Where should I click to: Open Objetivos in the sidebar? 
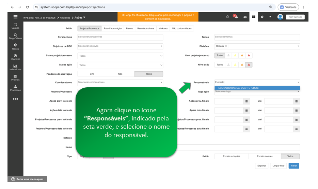(x=15, y=57)
